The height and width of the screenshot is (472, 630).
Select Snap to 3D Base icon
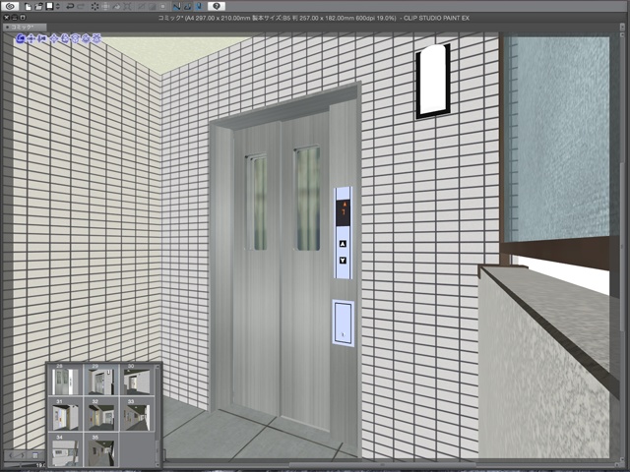[96, 38]
